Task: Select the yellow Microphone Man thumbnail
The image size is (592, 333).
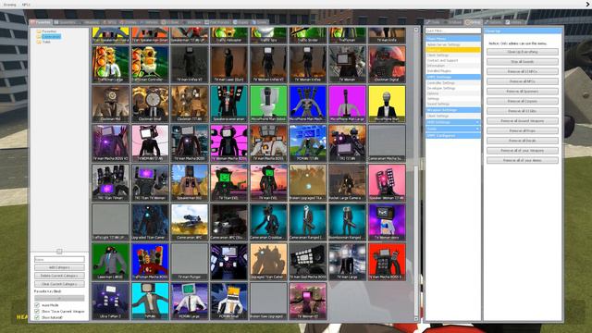Action: [387, 104]
